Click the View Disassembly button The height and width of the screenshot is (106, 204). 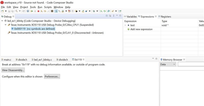pos(13,70)
